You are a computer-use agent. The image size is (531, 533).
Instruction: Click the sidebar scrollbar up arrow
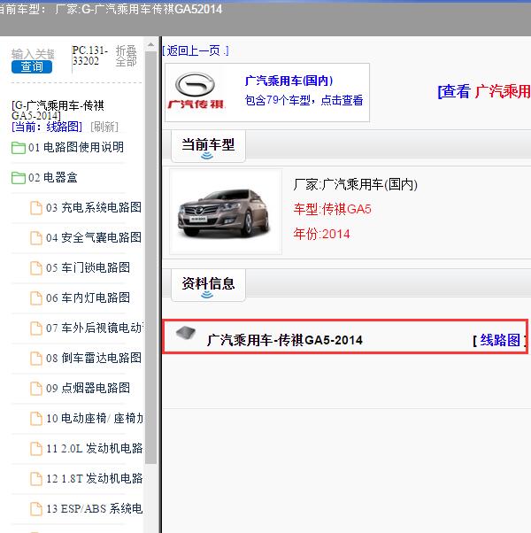[x=150, y=45]
